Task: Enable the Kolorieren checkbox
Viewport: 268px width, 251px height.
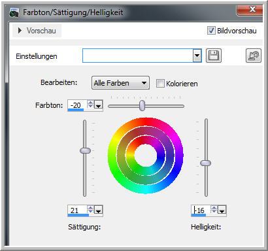Action: coord(160,84)
